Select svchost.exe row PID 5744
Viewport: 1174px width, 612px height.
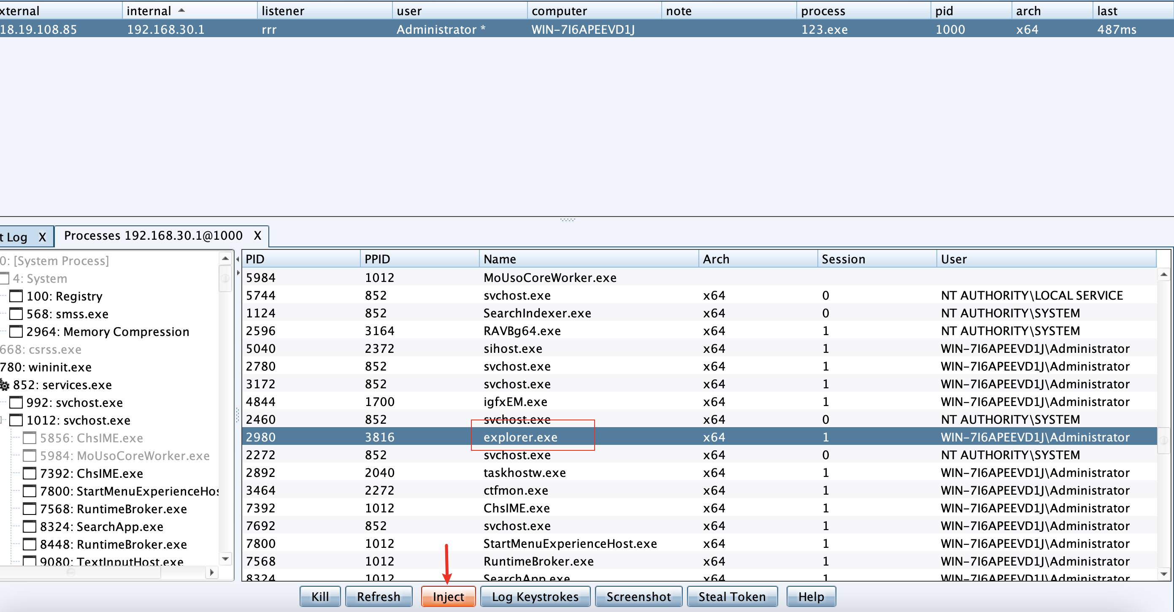(700, 295)
